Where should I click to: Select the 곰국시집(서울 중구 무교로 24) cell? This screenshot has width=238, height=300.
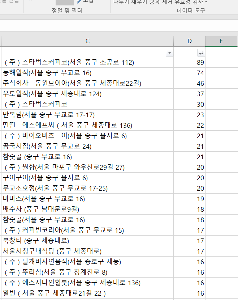click(x=87, y=146)
